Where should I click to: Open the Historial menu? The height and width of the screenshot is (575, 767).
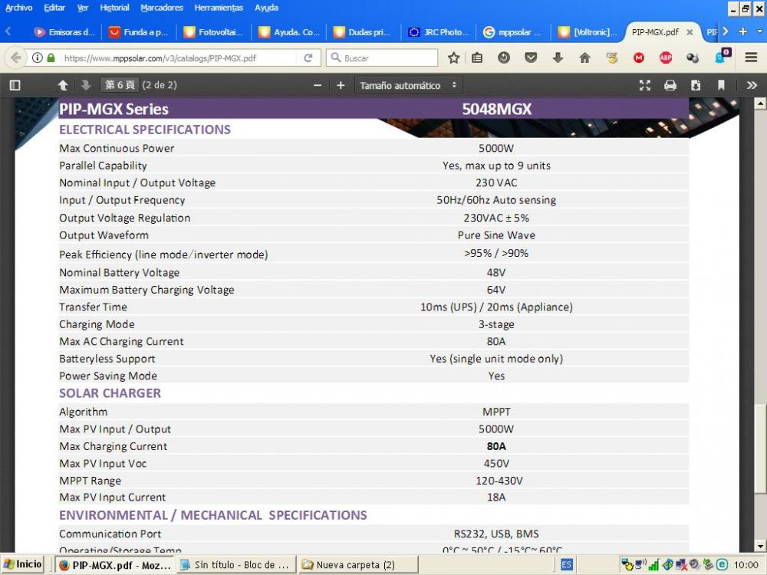click(114, 8)
